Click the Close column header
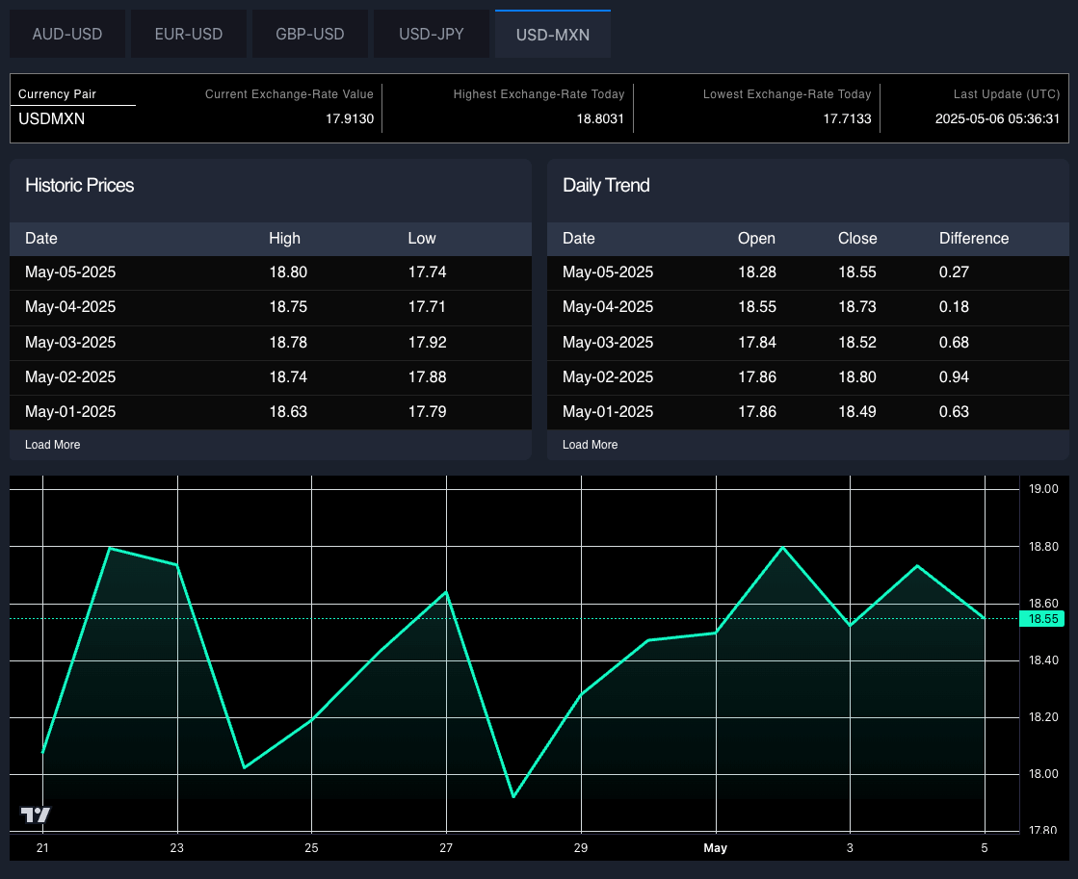 coord(857,239)
